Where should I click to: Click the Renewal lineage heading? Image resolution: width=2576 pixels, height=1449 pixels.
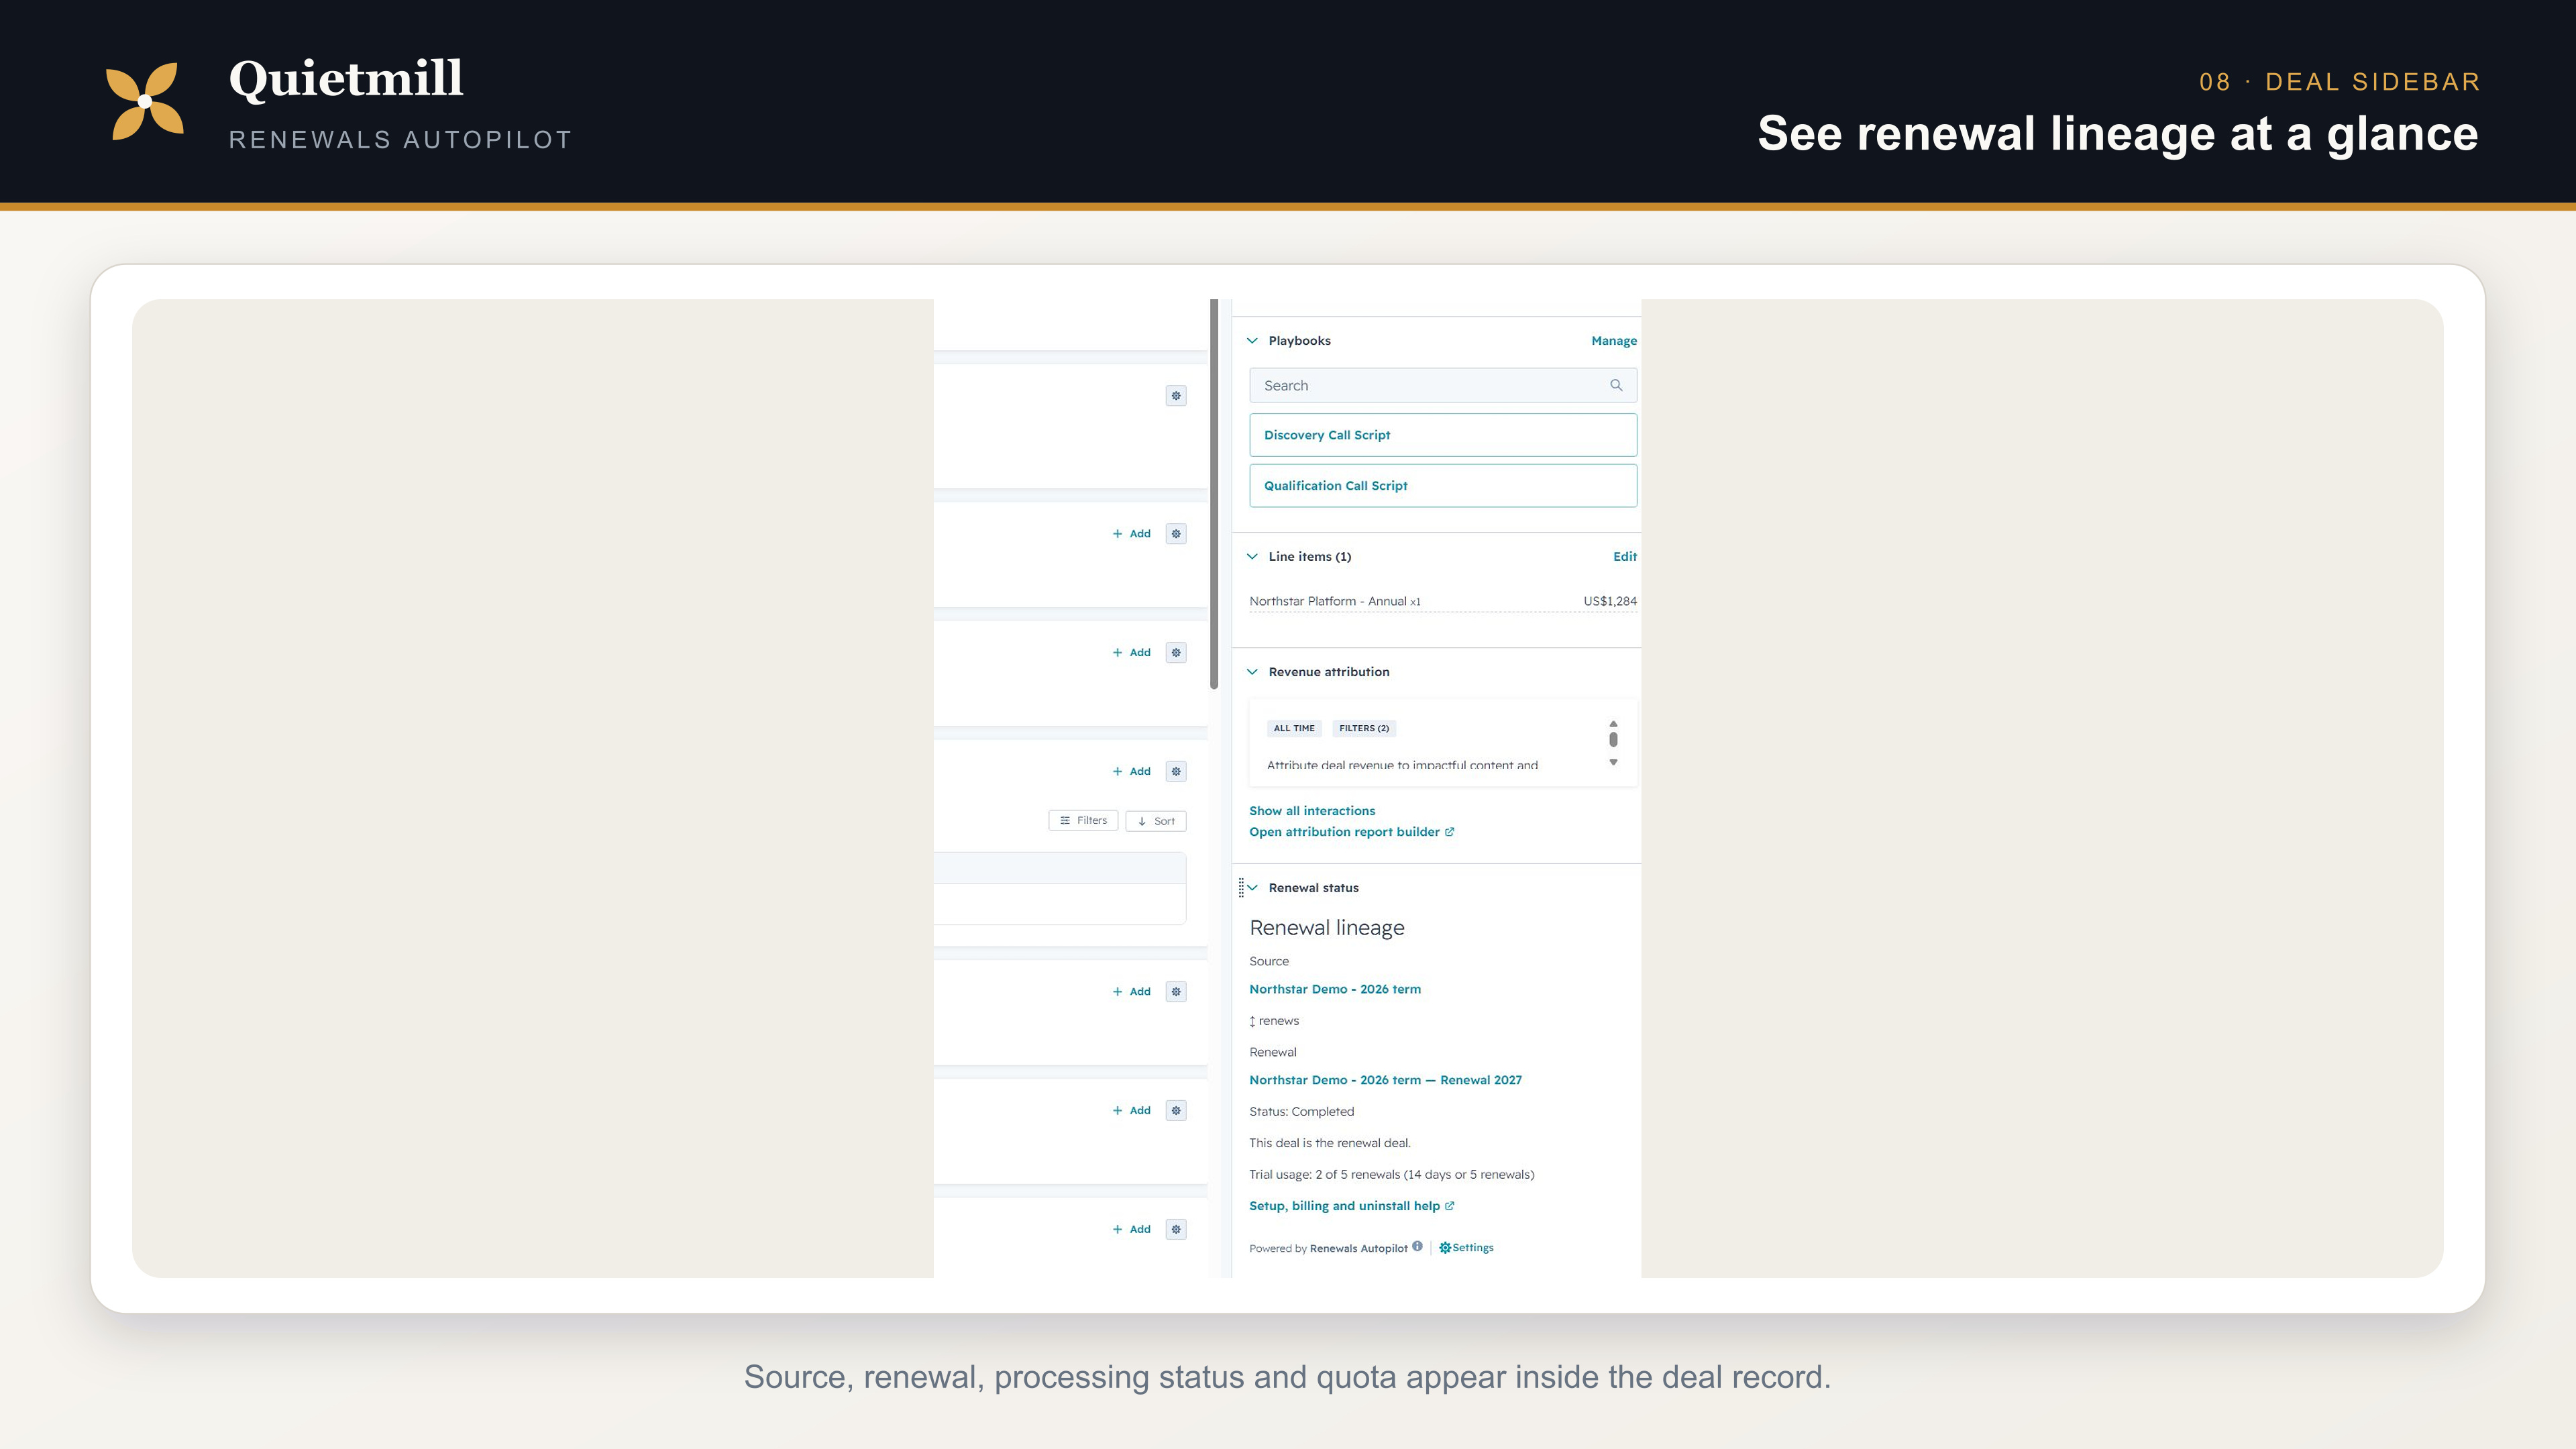(1326, 928)
